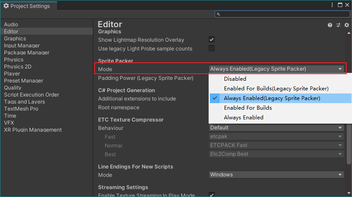Click the magnifier icon in search field
This screenshot has height=197, width=352.
point(219,14)
